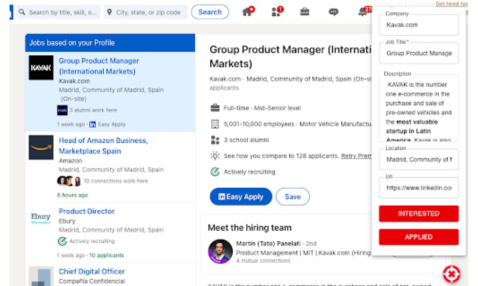Screen dimensions: 478x286
Task: Open the Jobs briefcase icon in the navigation bar
Action: coord(304,12)
